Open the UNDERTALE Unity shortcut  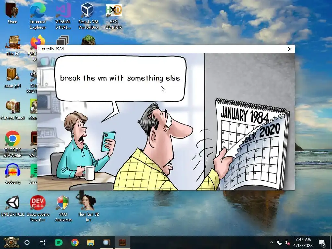(13, 206)
